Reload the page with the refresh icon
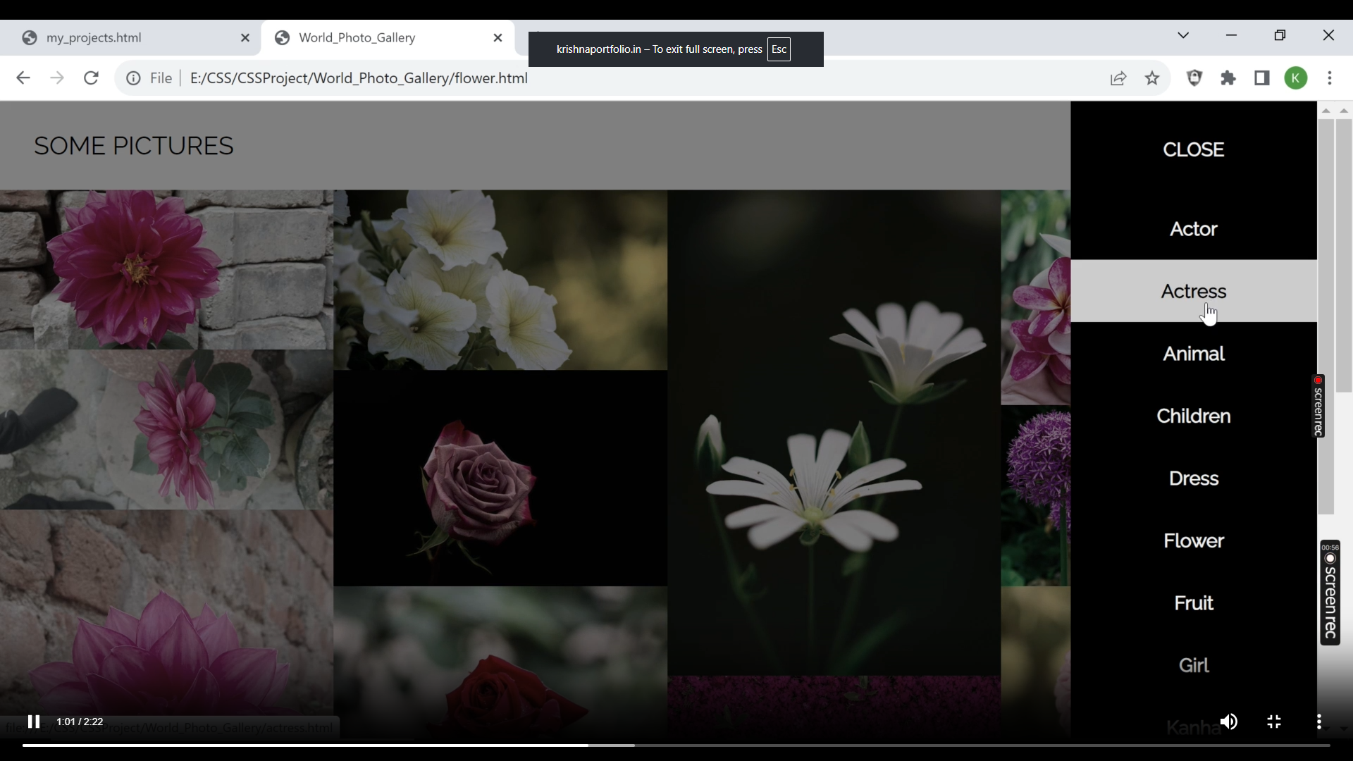Image resolution: width=1353 pixels, height=761 pixels. [91, 78]
